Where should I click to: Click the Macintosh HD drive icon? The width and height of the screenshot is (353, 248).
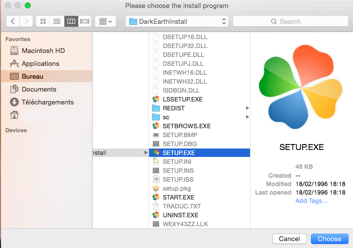pyautogui.click(x=14, y=50)
